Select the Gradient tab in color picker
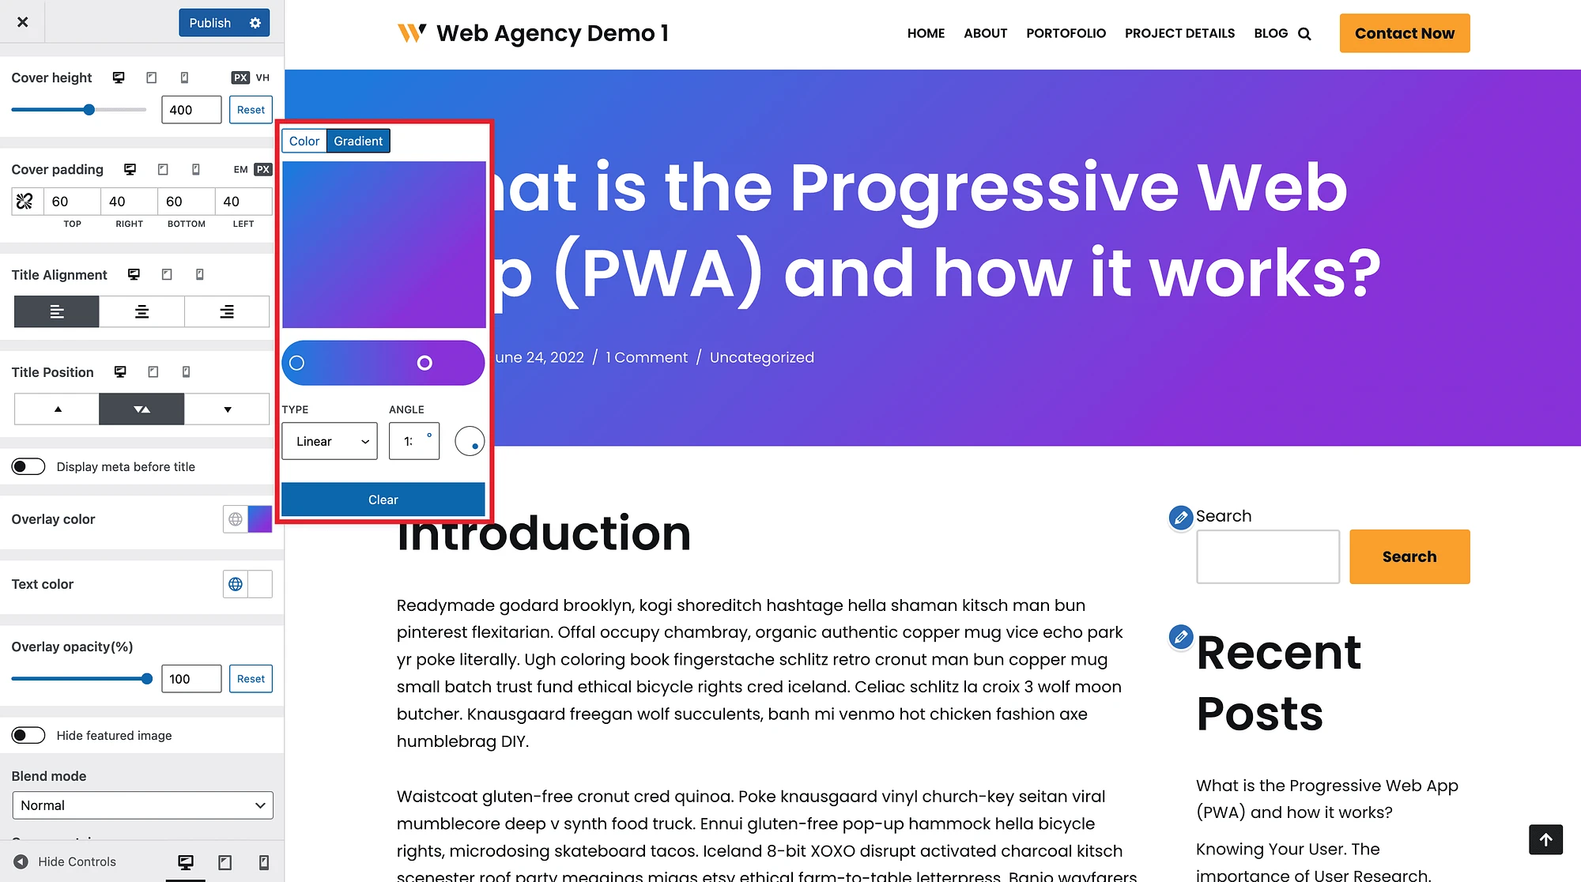This screenshot has width=1581, height=882. click(358, 140)
